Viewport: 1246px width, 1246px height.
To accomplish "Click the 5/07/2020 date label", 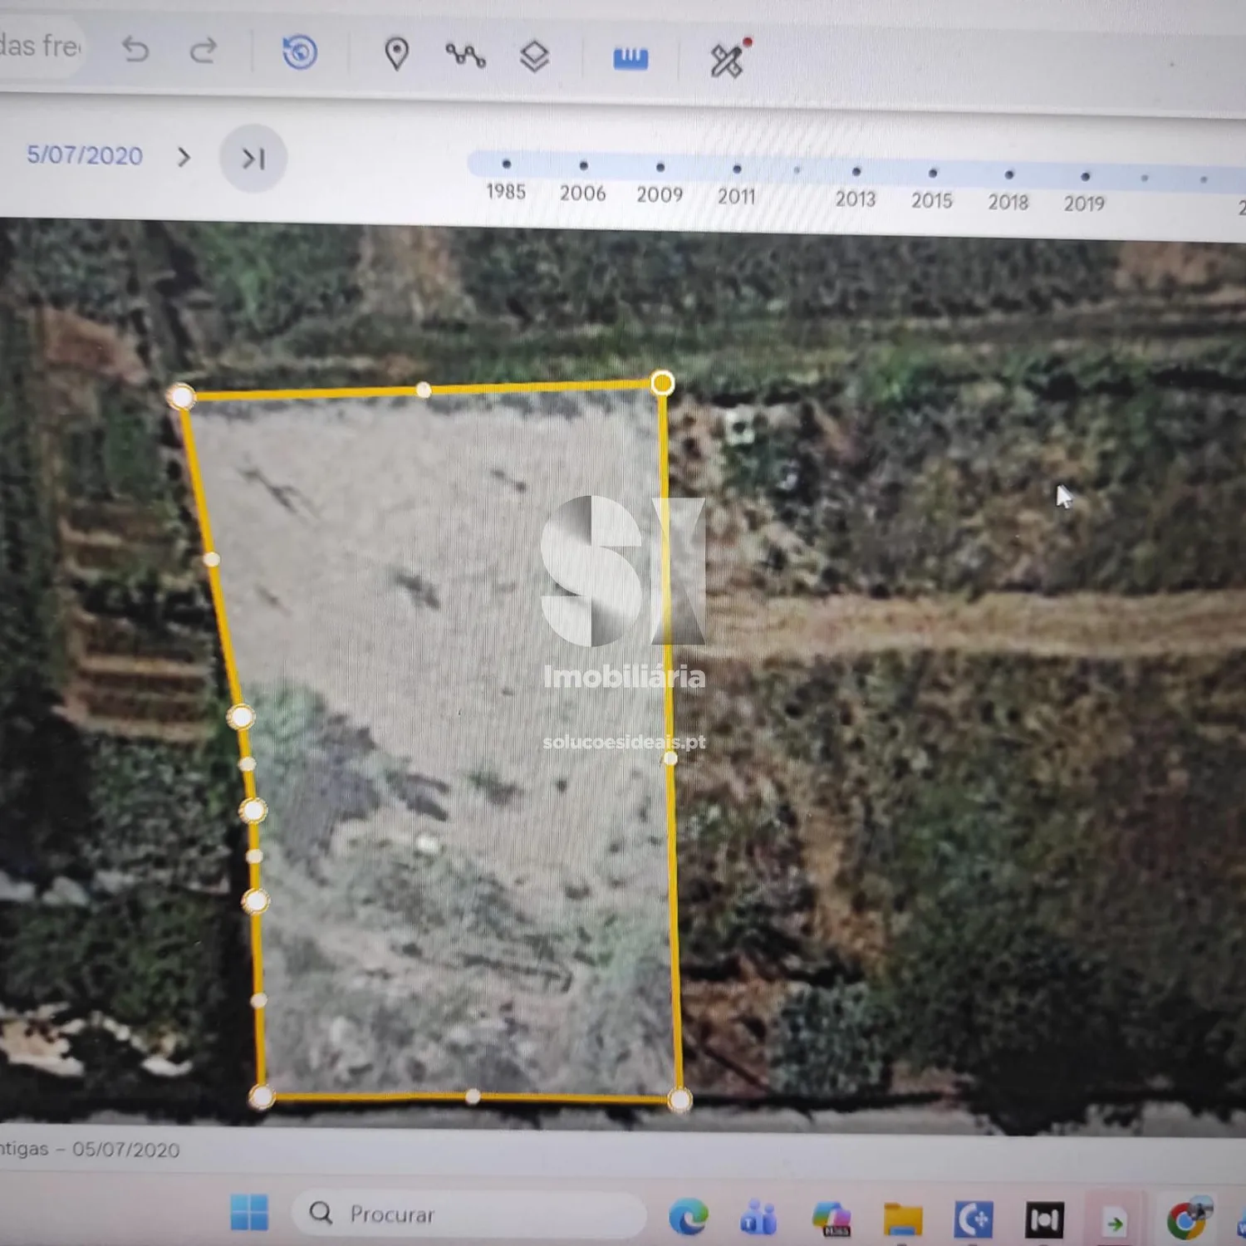I will 85,155.
